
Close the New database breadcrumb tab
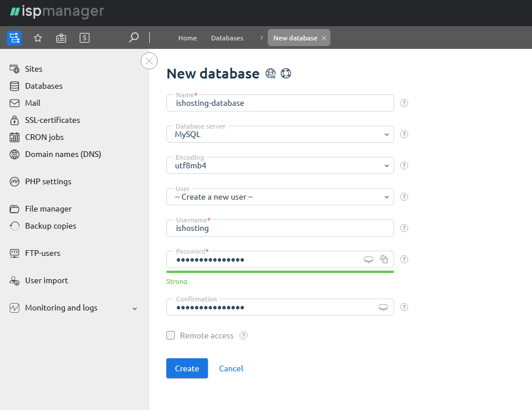(324, 38)
